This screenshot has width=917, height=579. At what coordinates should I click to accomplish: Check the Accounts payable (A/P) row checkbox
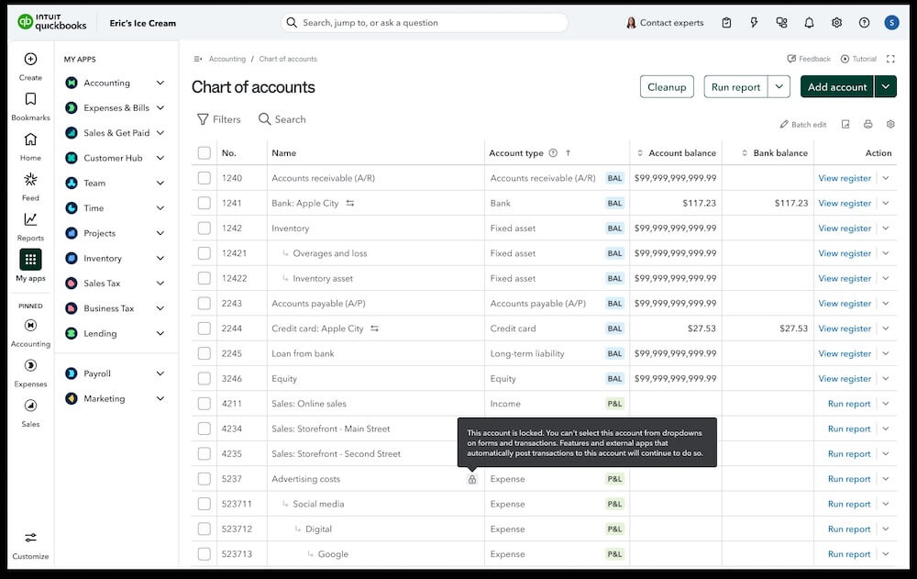pyautogui.click(x=204, y=303)
